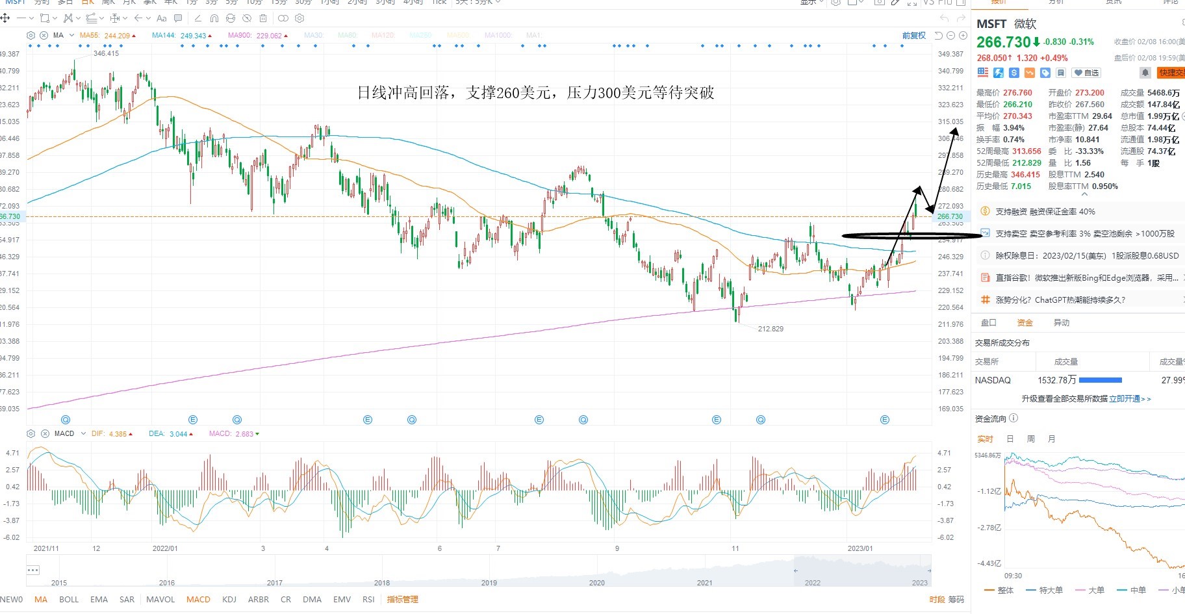Screen dimensions: 1185x614
Task: Select the eraser drawing tool
Action: click(197, 18)
